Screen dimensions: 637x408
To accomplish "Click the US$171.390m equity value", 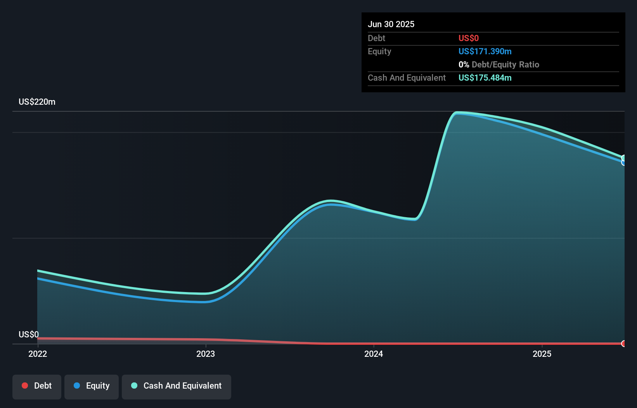I will (485, 51).
